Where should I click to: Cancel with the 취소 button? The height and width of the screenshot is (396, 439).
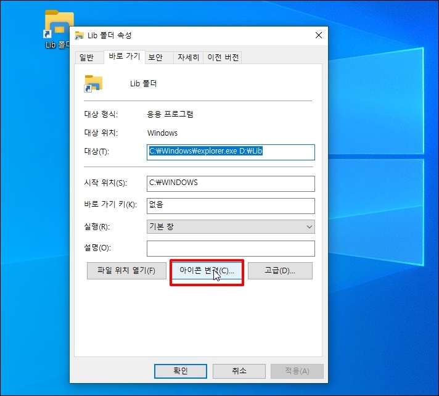tap(239, 371)
